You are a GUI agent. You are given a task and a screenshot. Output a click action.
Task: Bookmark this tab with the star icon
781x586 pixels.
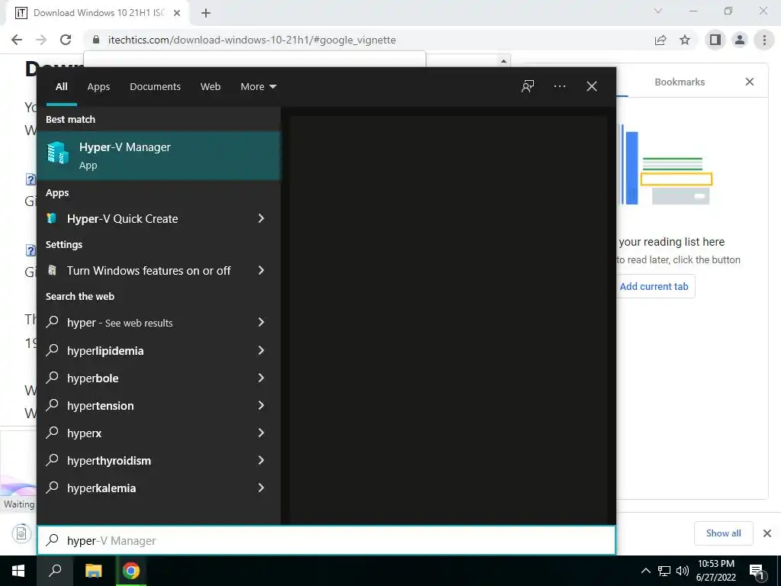pos(685,40)
